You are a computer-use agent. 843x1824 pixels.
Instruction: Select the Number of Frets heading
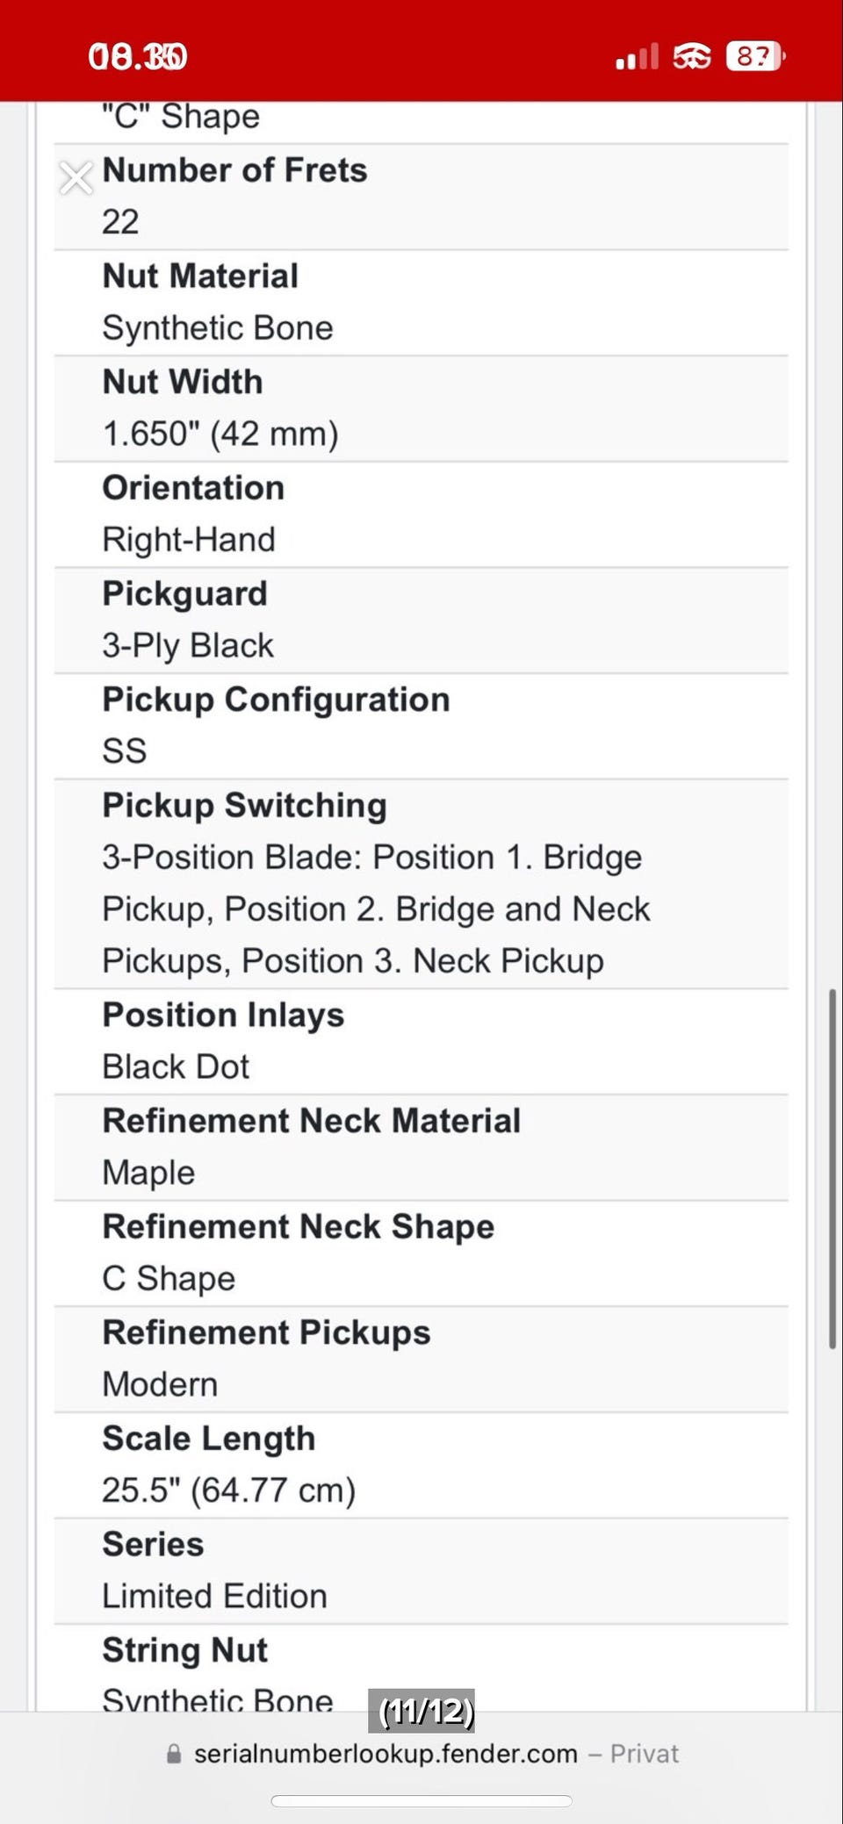coord(234,170)
